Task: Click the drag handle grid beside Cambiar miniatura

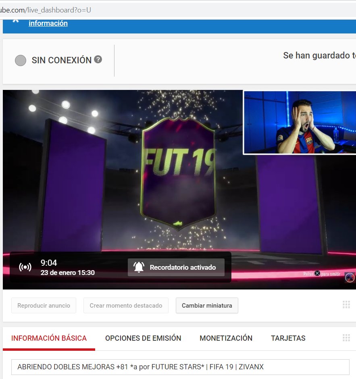Action: 346,305
